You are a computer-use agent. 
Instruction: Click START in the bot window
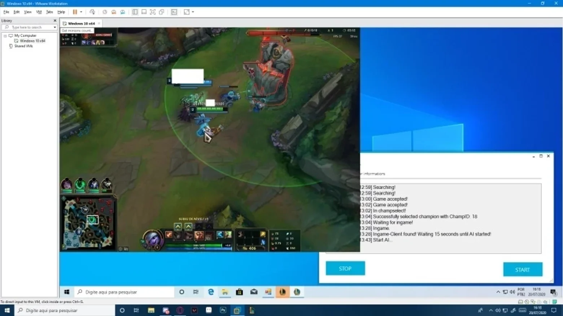(x=522, y=270)
